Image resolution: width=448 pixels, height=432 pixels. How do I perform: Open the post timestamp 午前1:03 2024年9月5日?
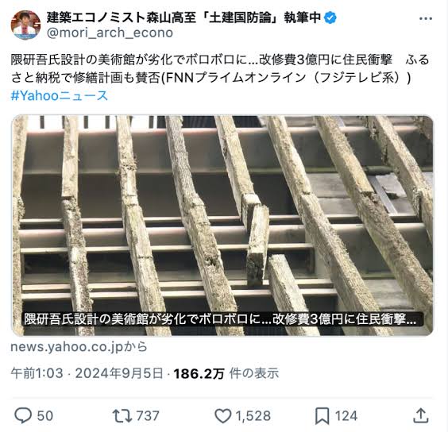click(87, 373)
